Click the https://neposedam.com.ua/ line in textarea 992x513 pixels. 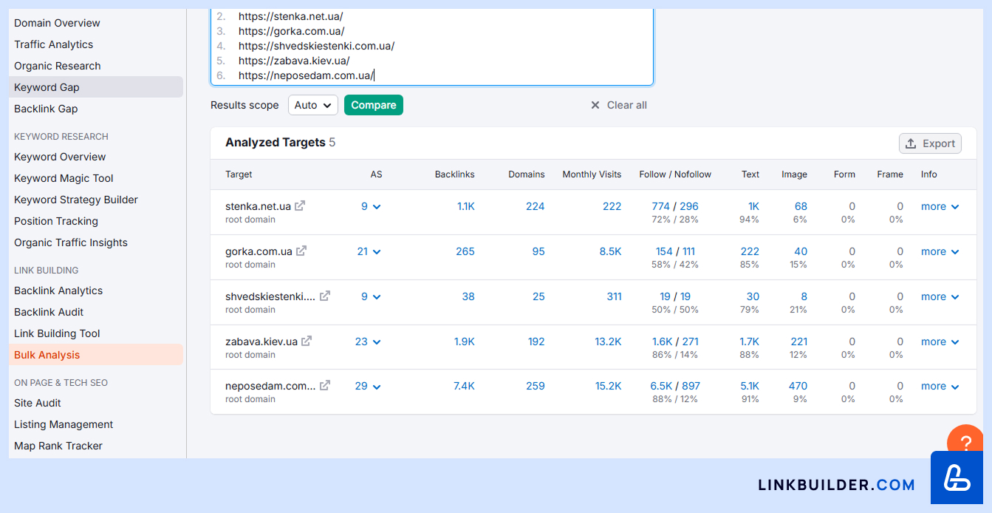tap(307, 75)
